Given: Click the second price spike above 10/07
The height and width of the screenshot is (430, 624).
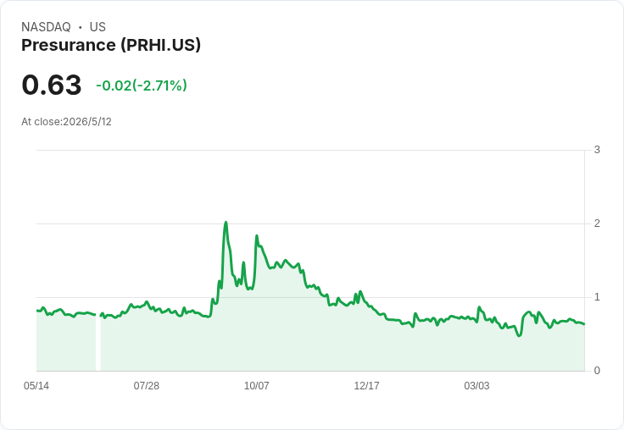Looking at the screenshot, I should pos(257,236).
